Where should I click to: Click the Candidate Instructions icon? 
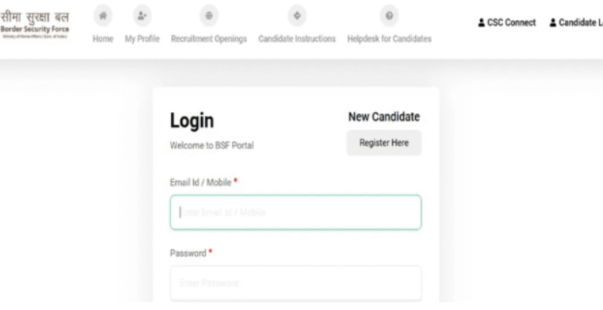click(x=297, y=16)
